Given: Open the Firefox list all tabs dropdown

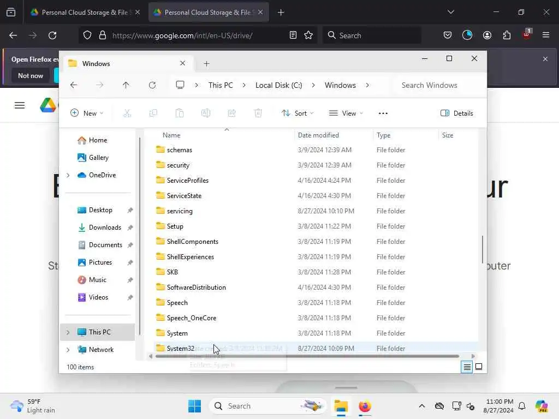Looking at the screenshot, I should [450, 12].
